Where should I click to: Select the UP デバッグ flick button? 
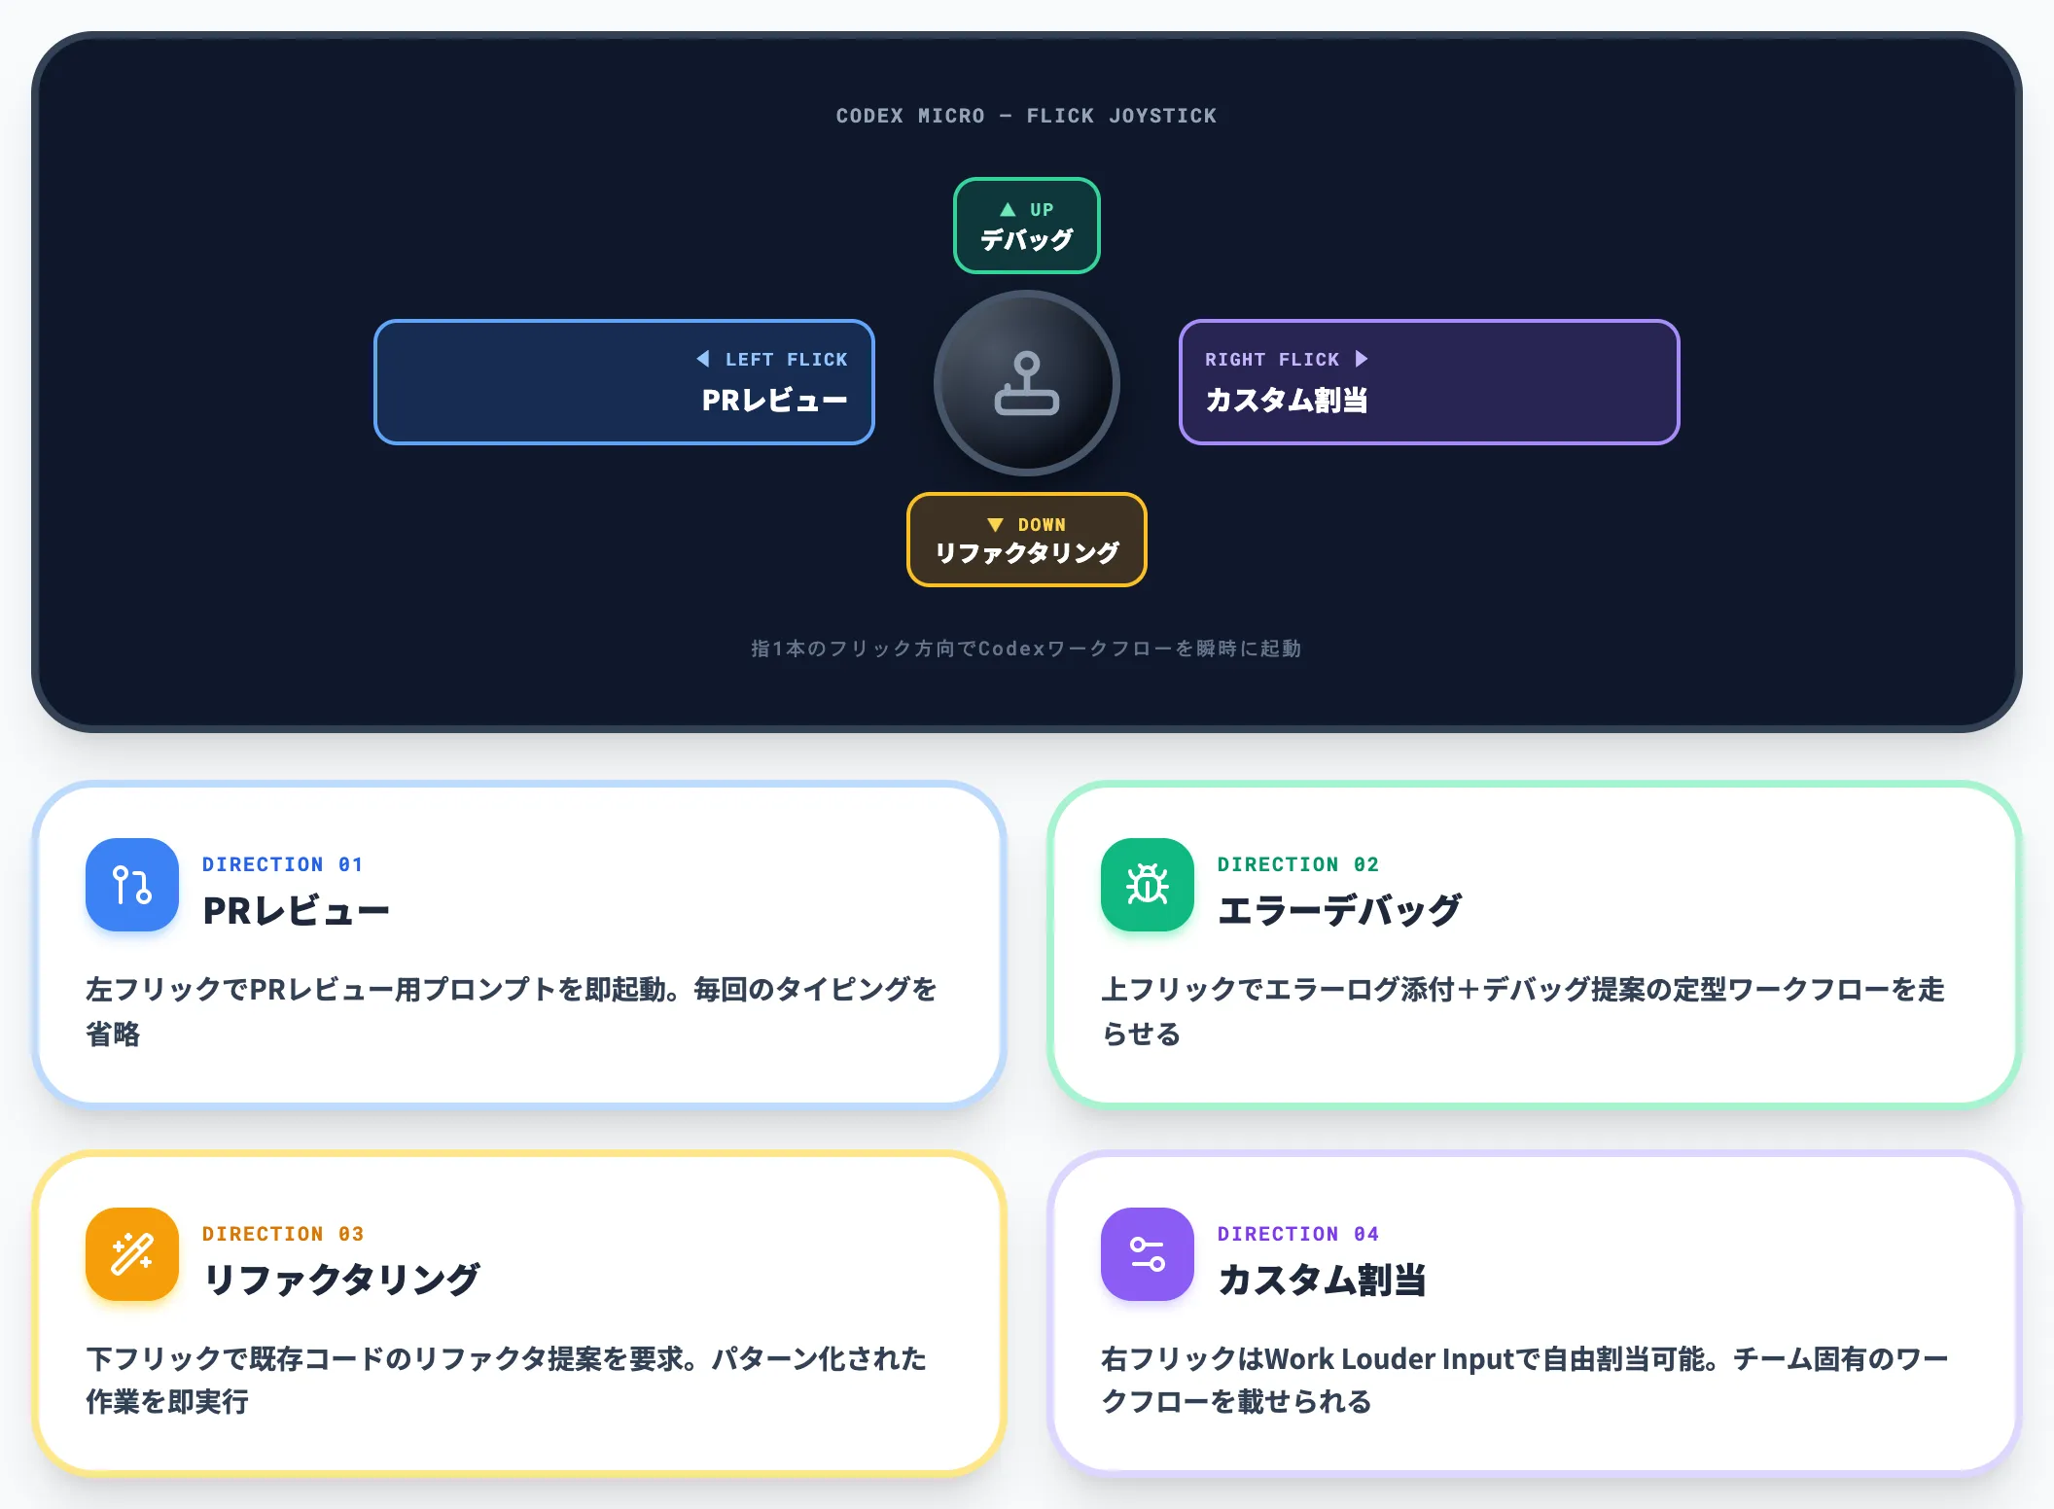click(x=1026, y=226)
